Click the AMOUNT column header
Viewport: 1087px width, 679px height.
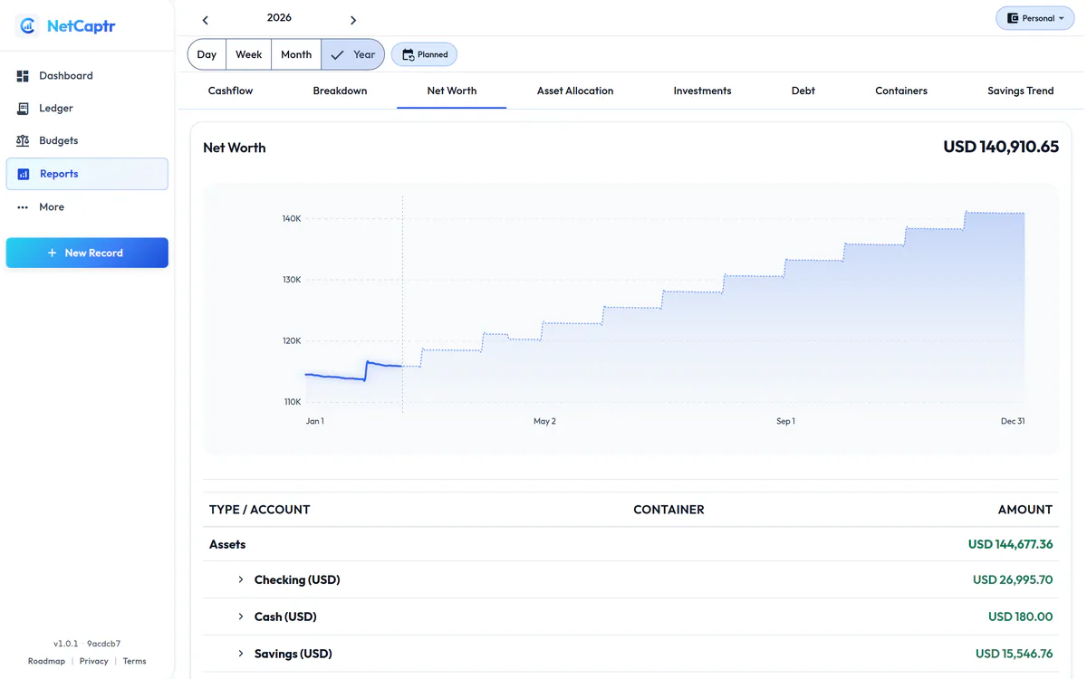pos(1025,510)
